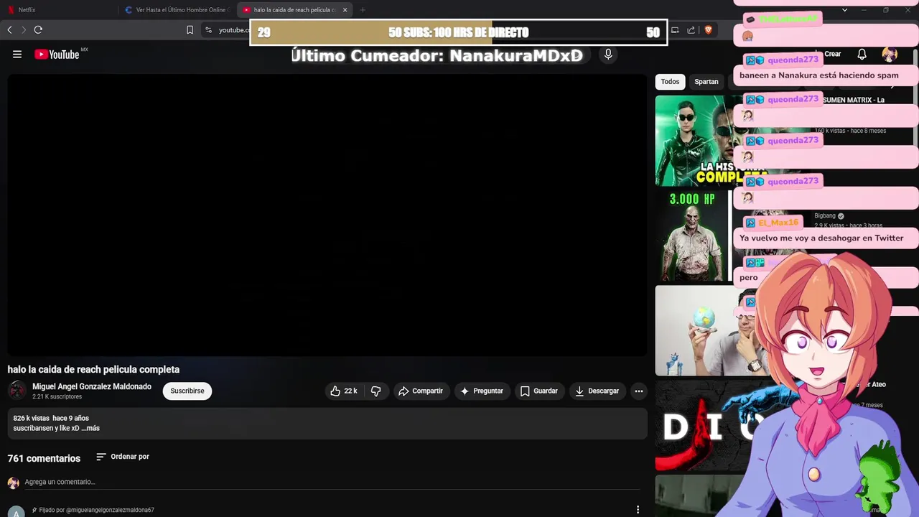Click the commenter A avatar on pinned comment
This screenshot has width=919, height=517.
coord(17,512)
